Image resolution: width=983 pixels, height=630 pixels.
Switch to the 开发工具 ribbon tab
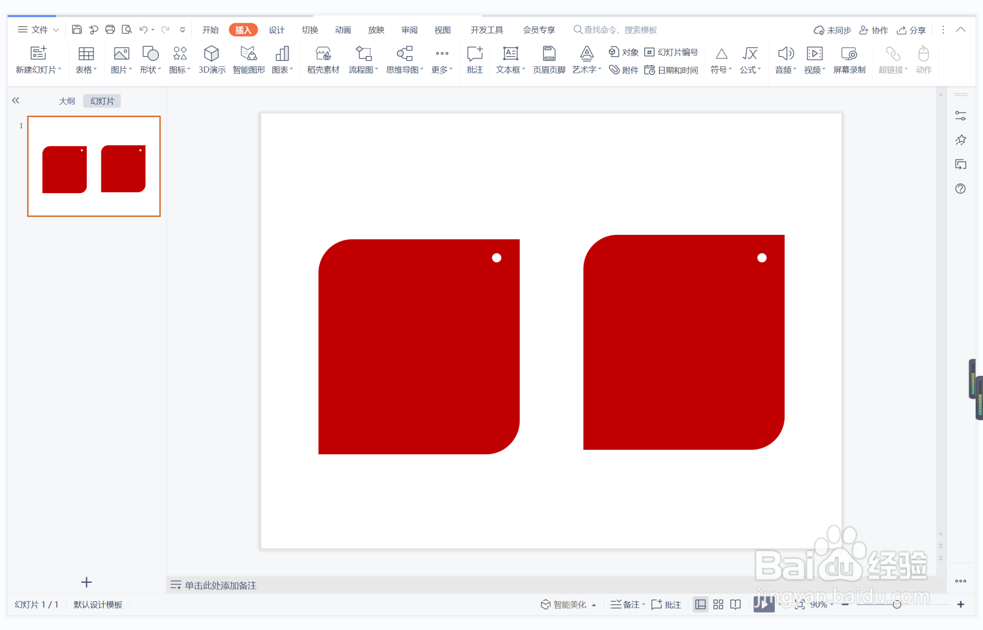point(487,30)
